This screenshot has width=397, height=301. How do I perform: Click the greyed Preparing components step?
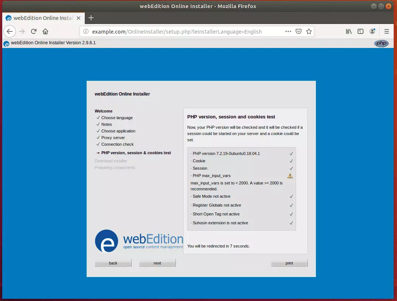[115, 167]
